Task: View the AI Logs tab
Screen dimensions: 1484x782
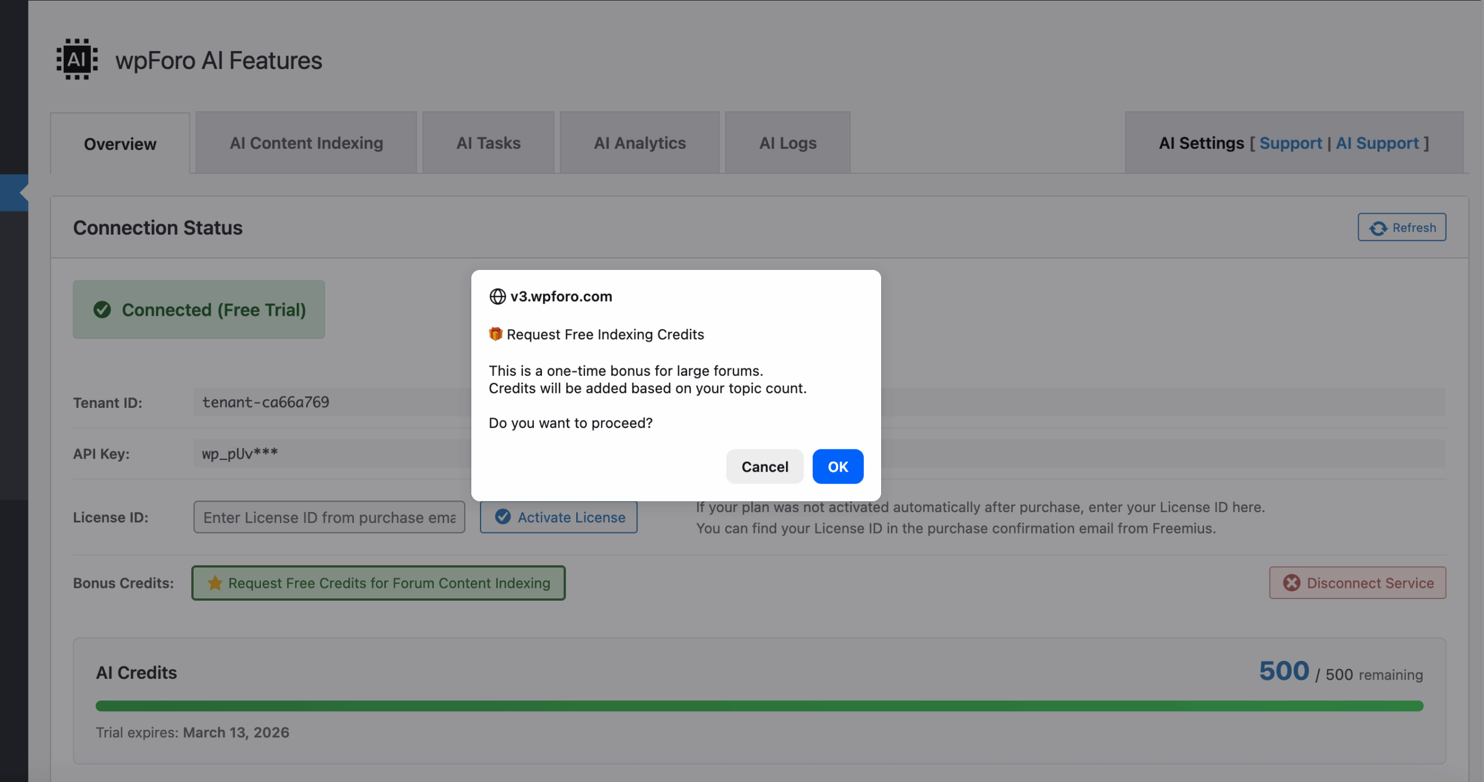Action: pos(787,143)
